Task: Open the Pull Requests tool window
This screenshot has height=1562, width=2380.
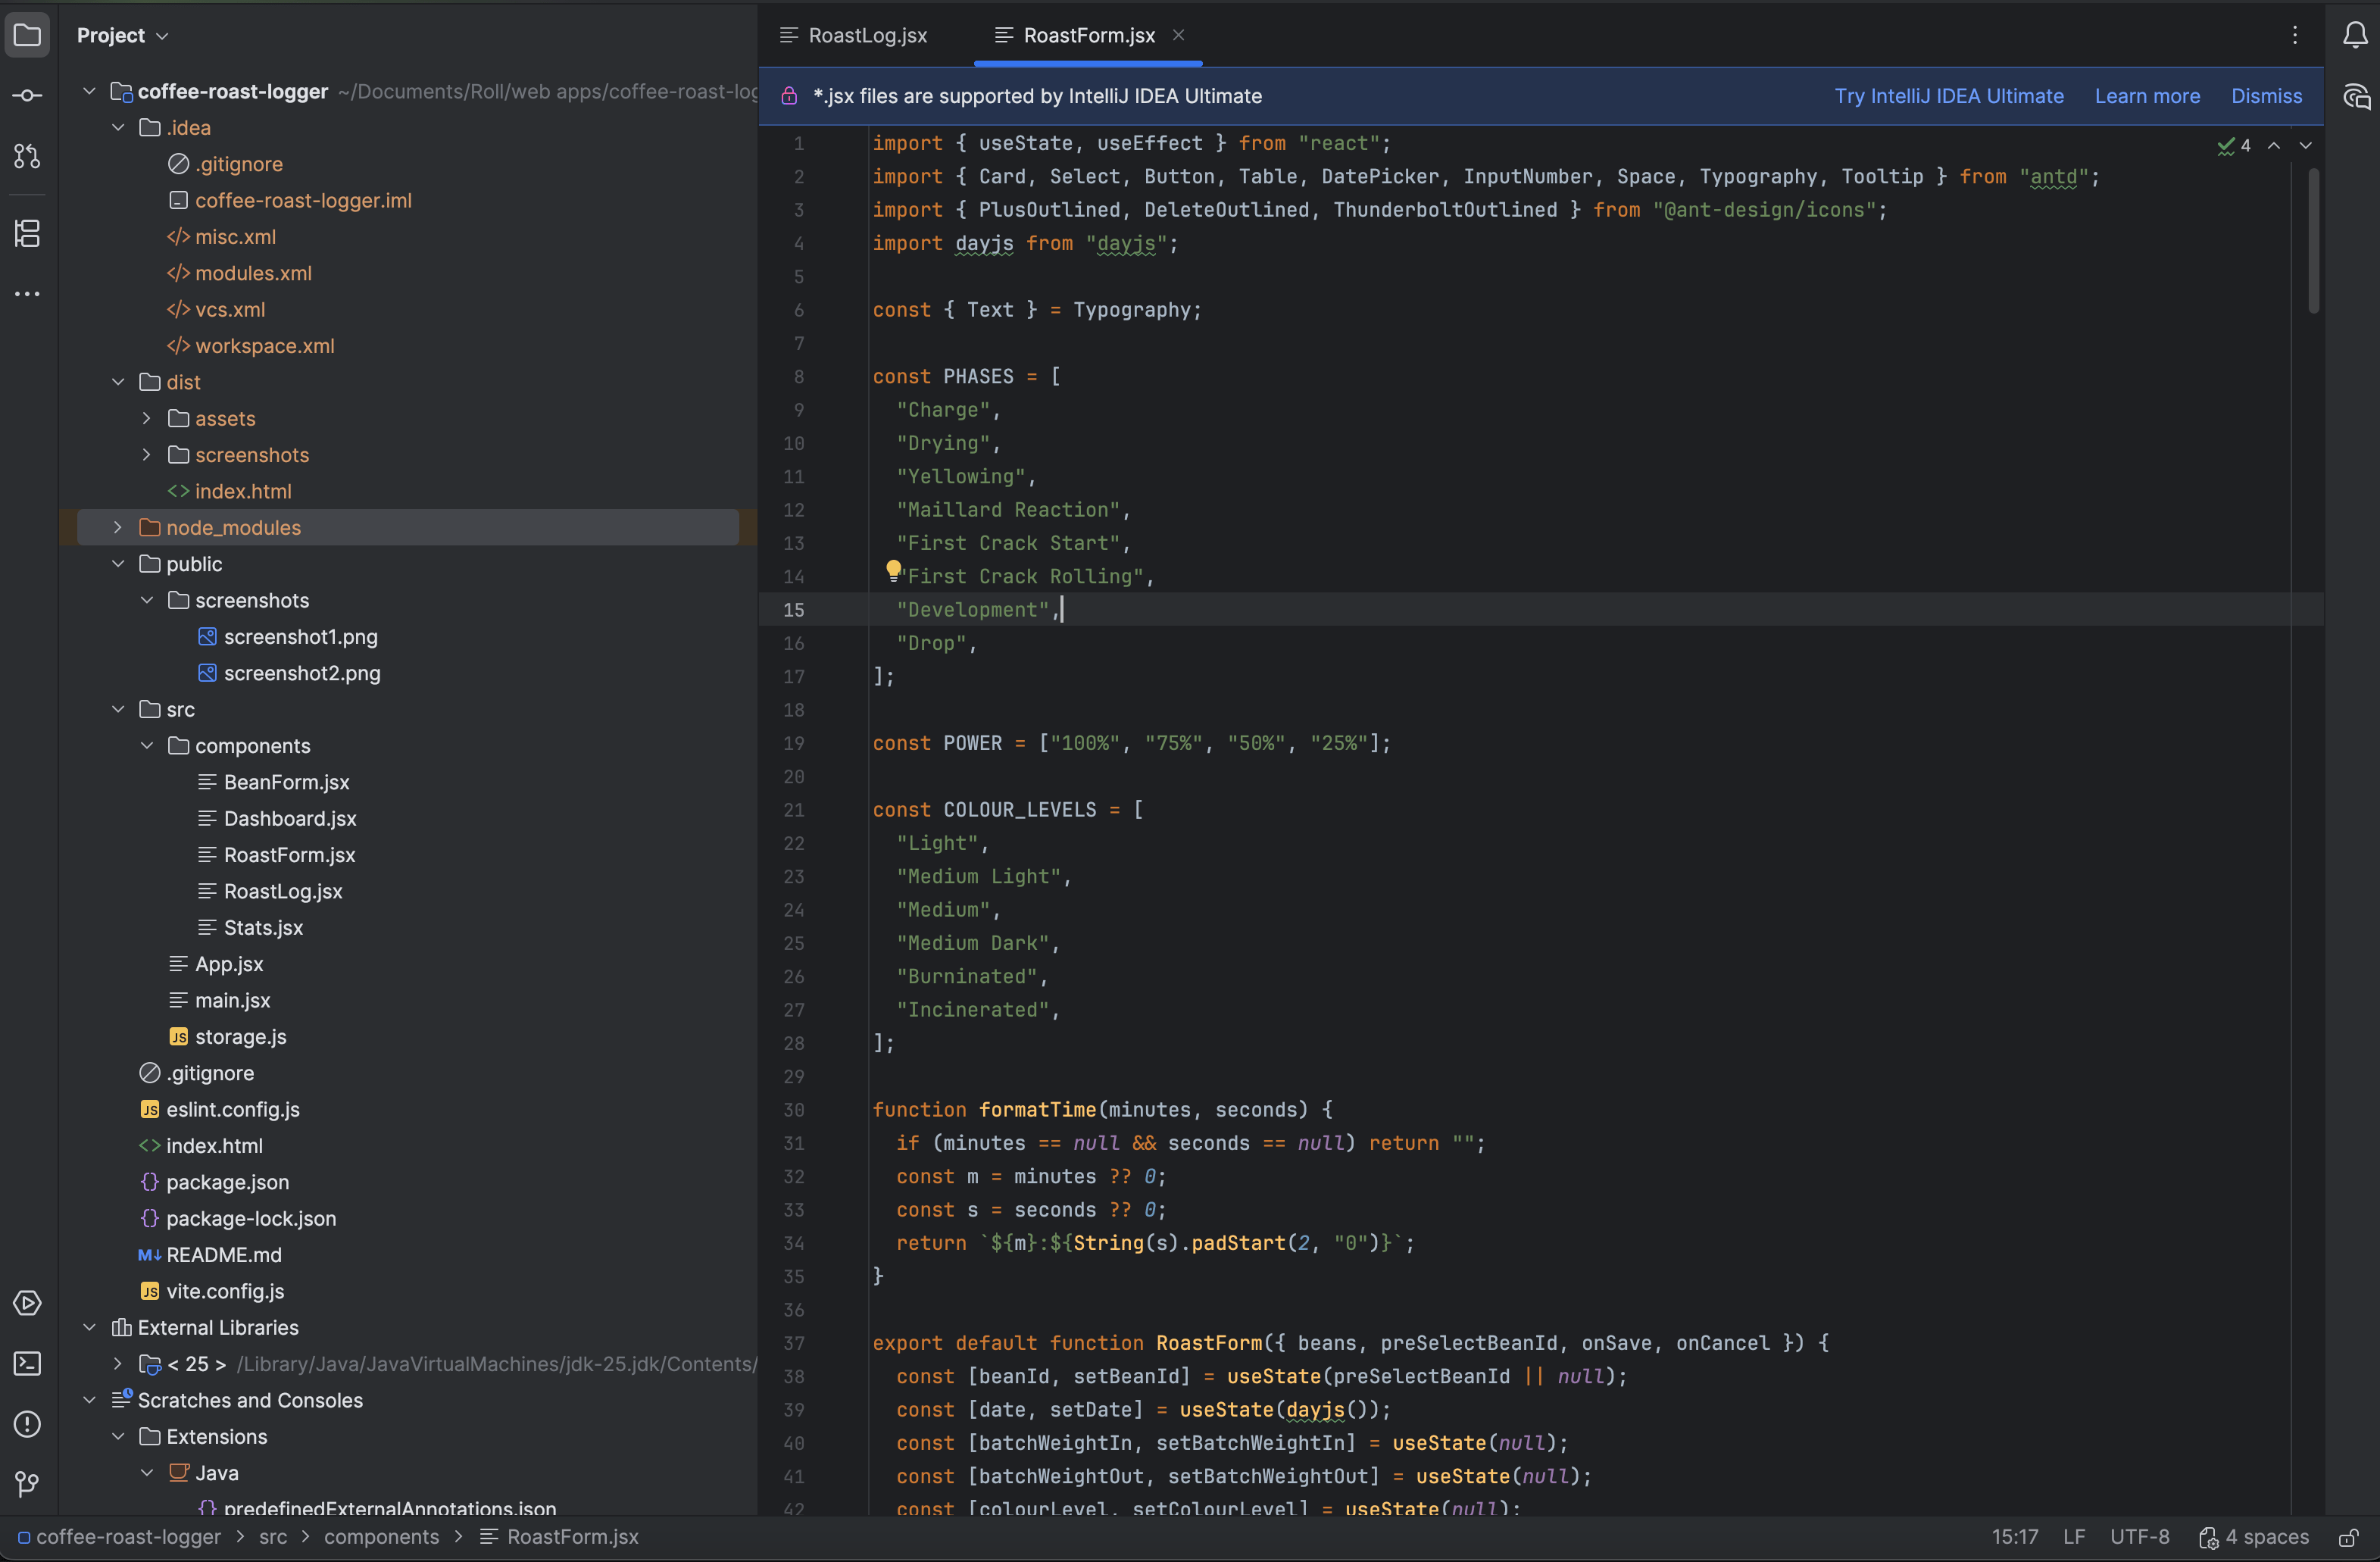Action: [27, 157]
